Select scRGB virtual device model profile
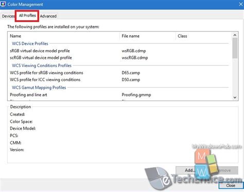 [x=41, y=58]
